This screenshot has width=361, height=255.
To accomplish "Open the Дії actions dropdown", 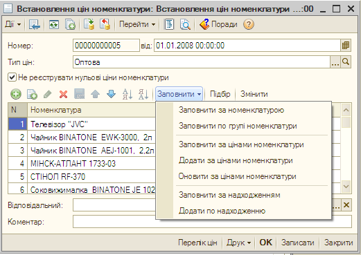I will coord(12,24).
